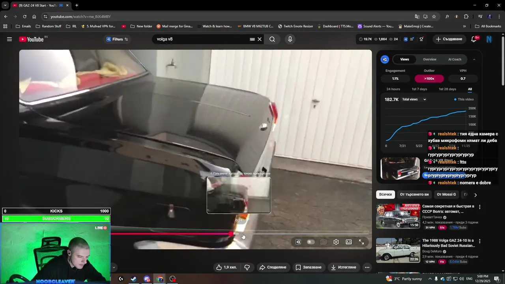Clear the search box with the X icon
505x284 pixels.
click(x=260, y=39)
